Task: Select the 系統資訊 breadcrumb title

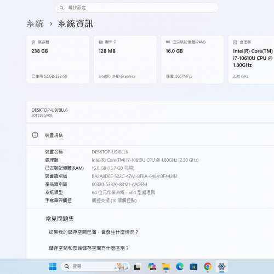Action: click(x=76, y=24)
